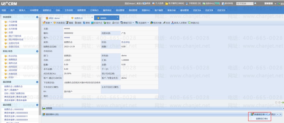Viewport: 284px width, 123px height.
Task: Open 消息中心[733] message center
Action: [x=211, y=4]
